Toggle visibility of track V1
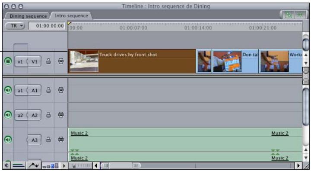This screenshot has height=171, width=311. (x=8, y=61)
